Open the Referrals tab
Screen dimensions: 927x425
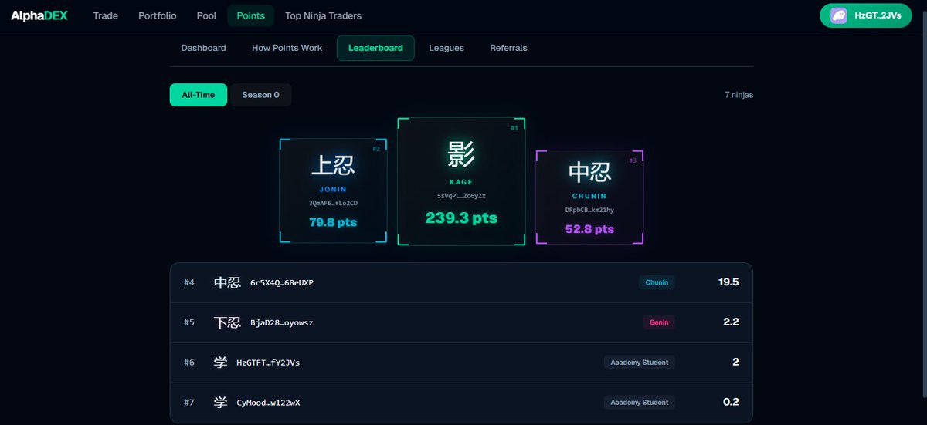[x=508, y=48]
